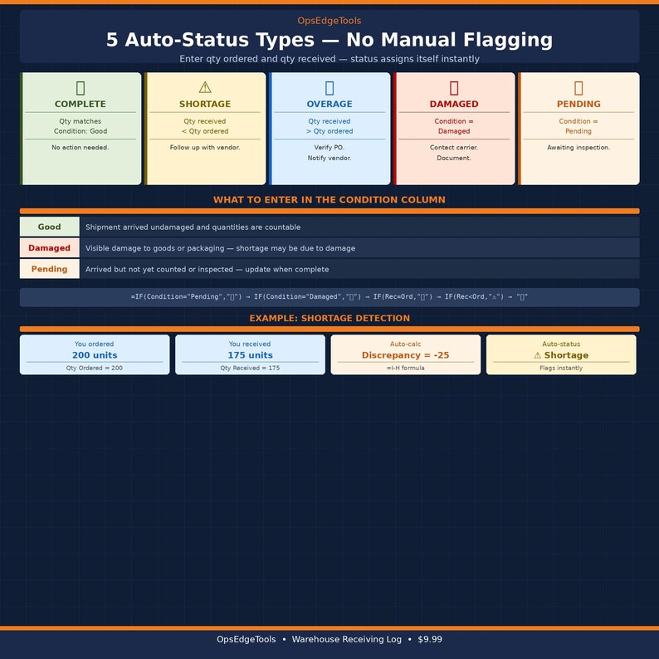This screenshot has width=659, height=659.
Task: Click 'Verify PO.' in OVERAGE card
Action: 329,148
